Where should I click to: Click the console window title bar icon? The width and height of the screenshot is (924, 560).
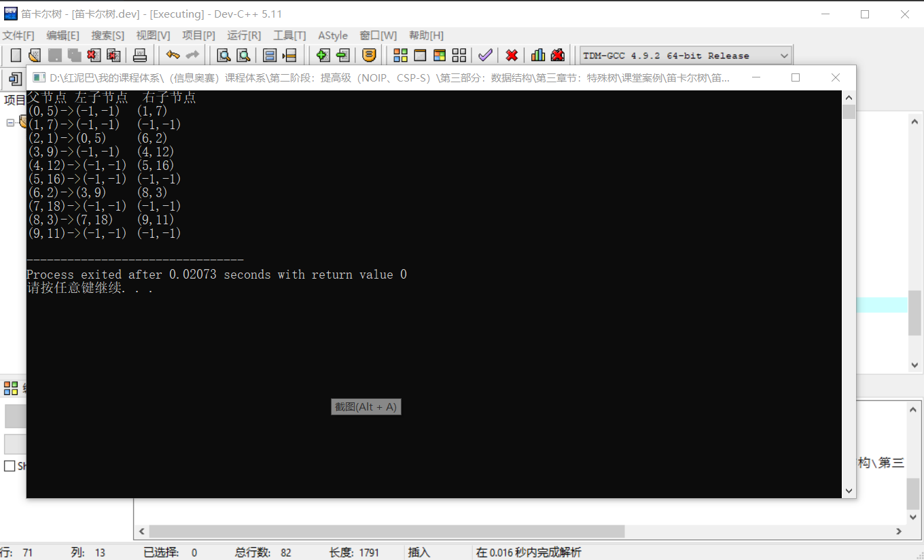(39, 78)
